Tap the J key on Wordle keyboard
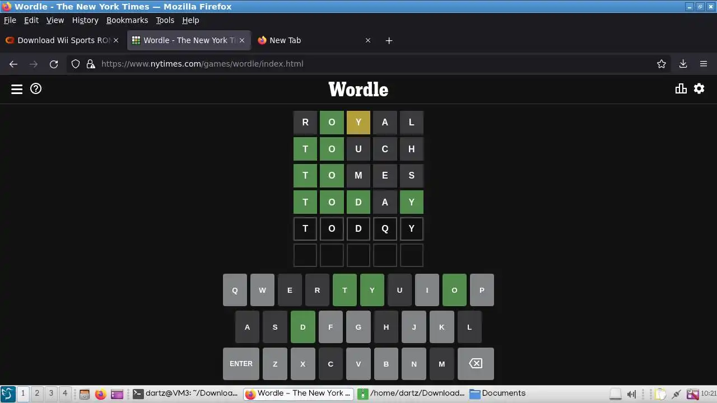Image resolution: width=717 pixels, height=403 pixels. (x=414, y=327)
